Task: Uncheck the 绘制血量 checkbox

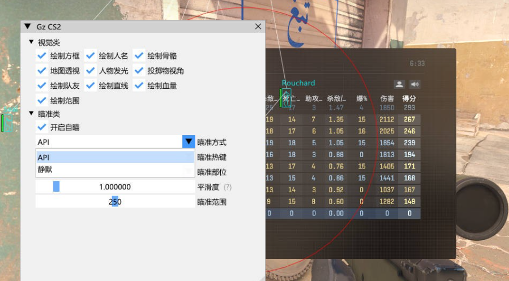Action: (x=139, y=85)
